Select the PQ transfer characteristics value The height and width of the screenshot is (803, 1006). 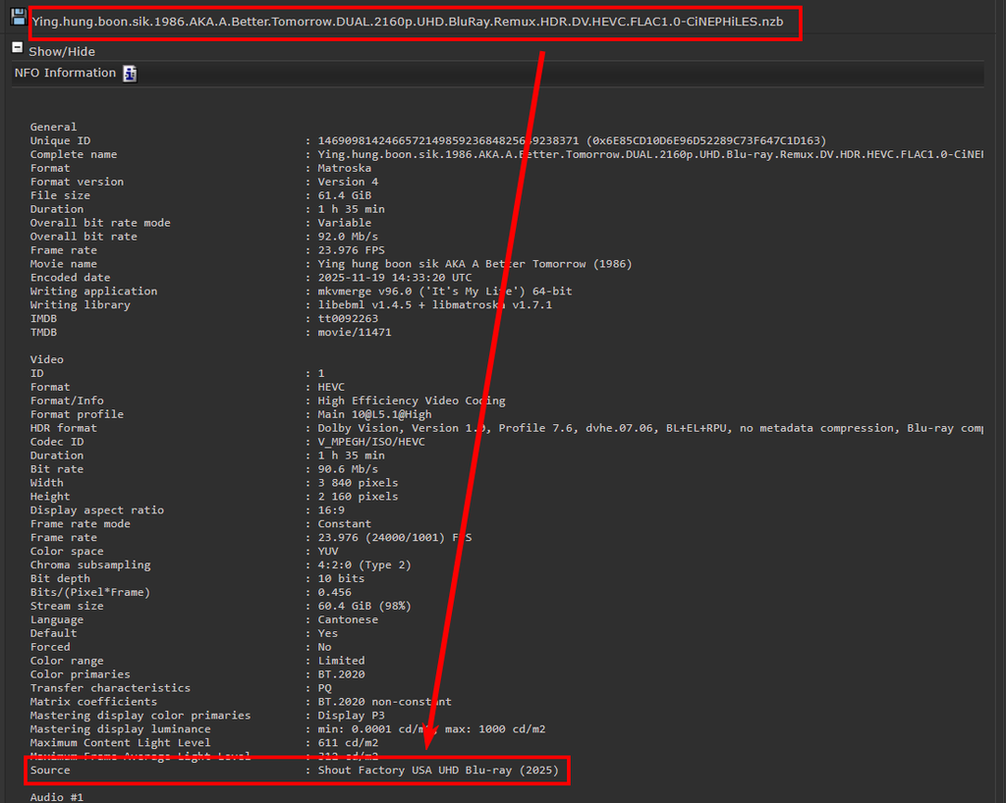tap(324, 688)
